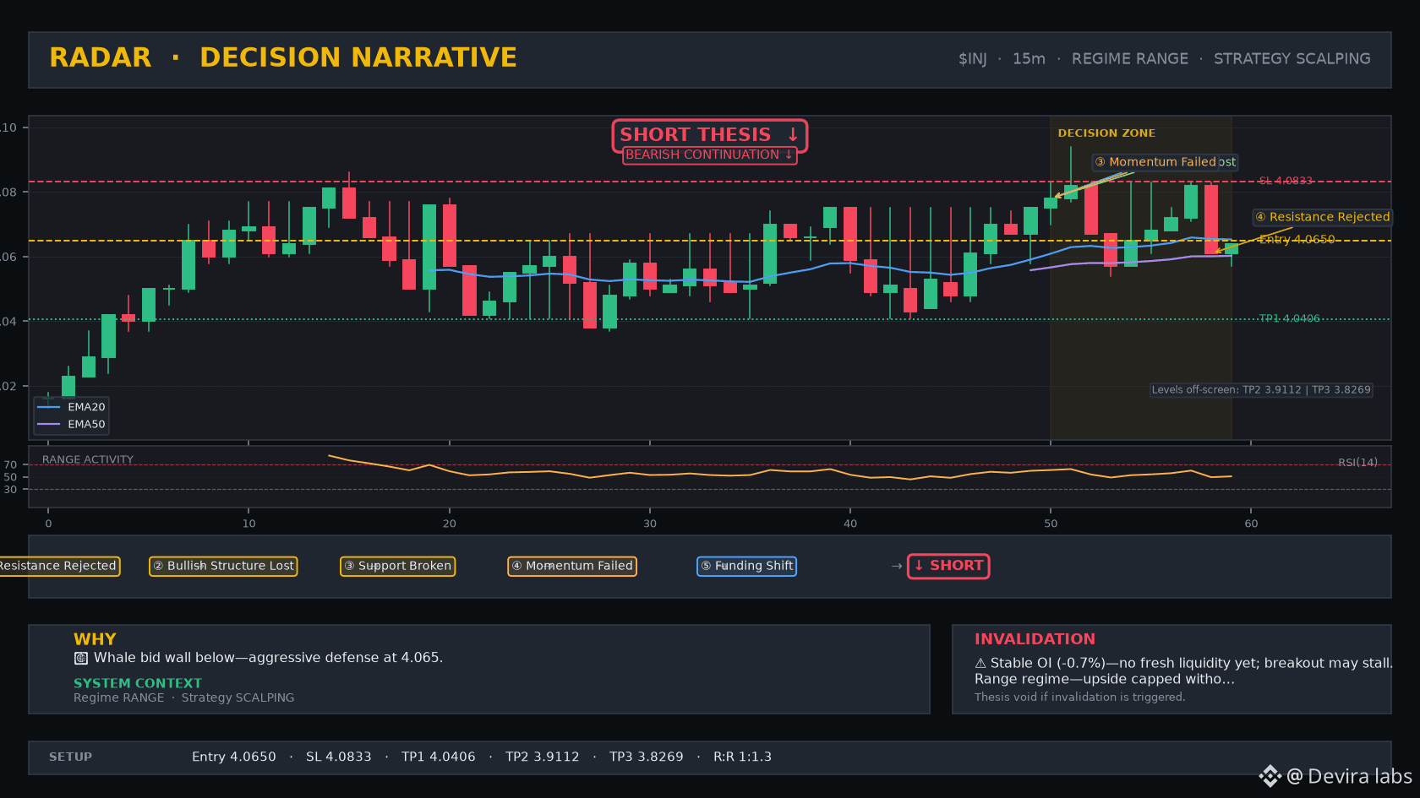Click the R:R 1:1.3 value
Screen dimensions: 1420x798
(743, 757)
